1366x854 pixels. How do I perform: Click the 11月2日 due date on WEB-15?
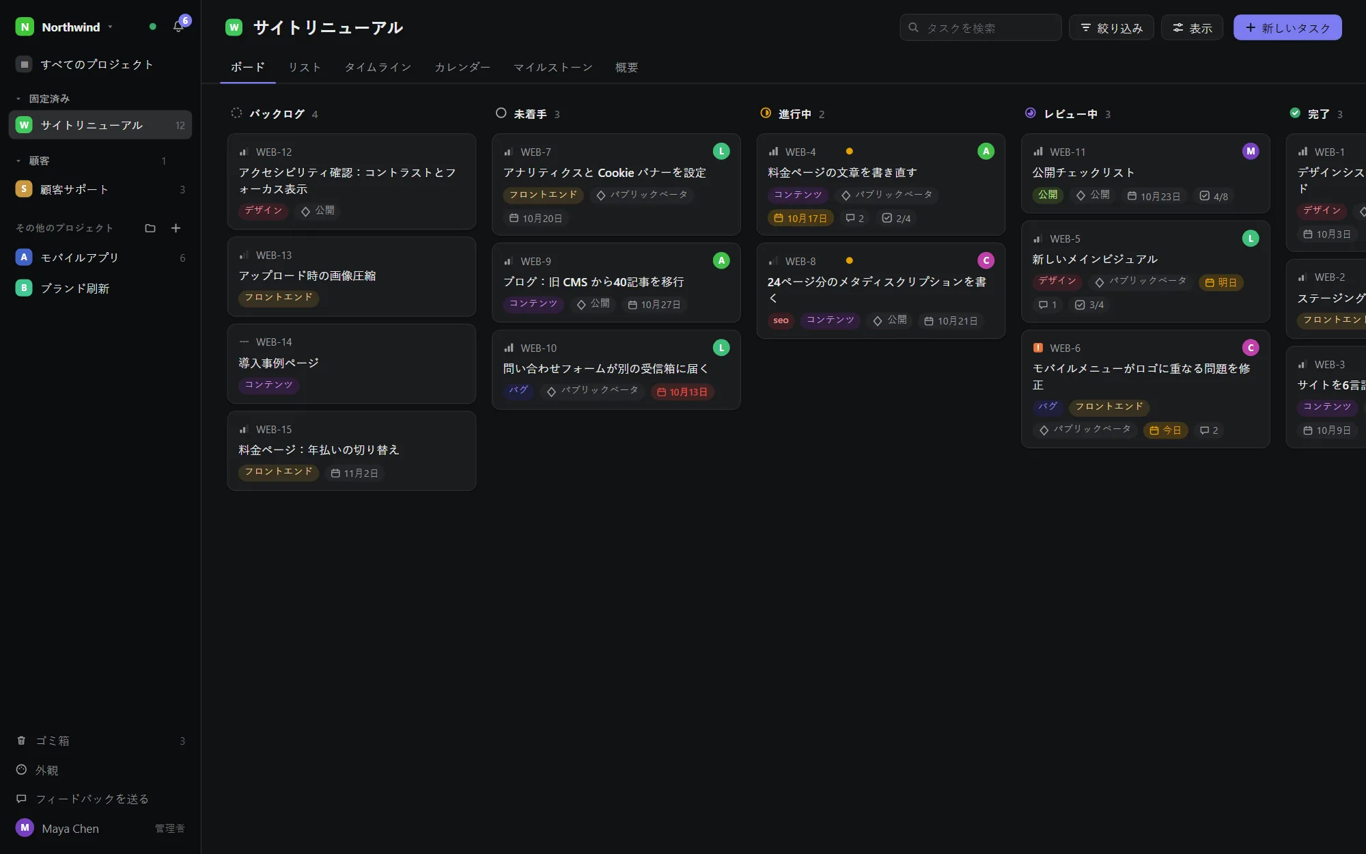tap(354, 473)
